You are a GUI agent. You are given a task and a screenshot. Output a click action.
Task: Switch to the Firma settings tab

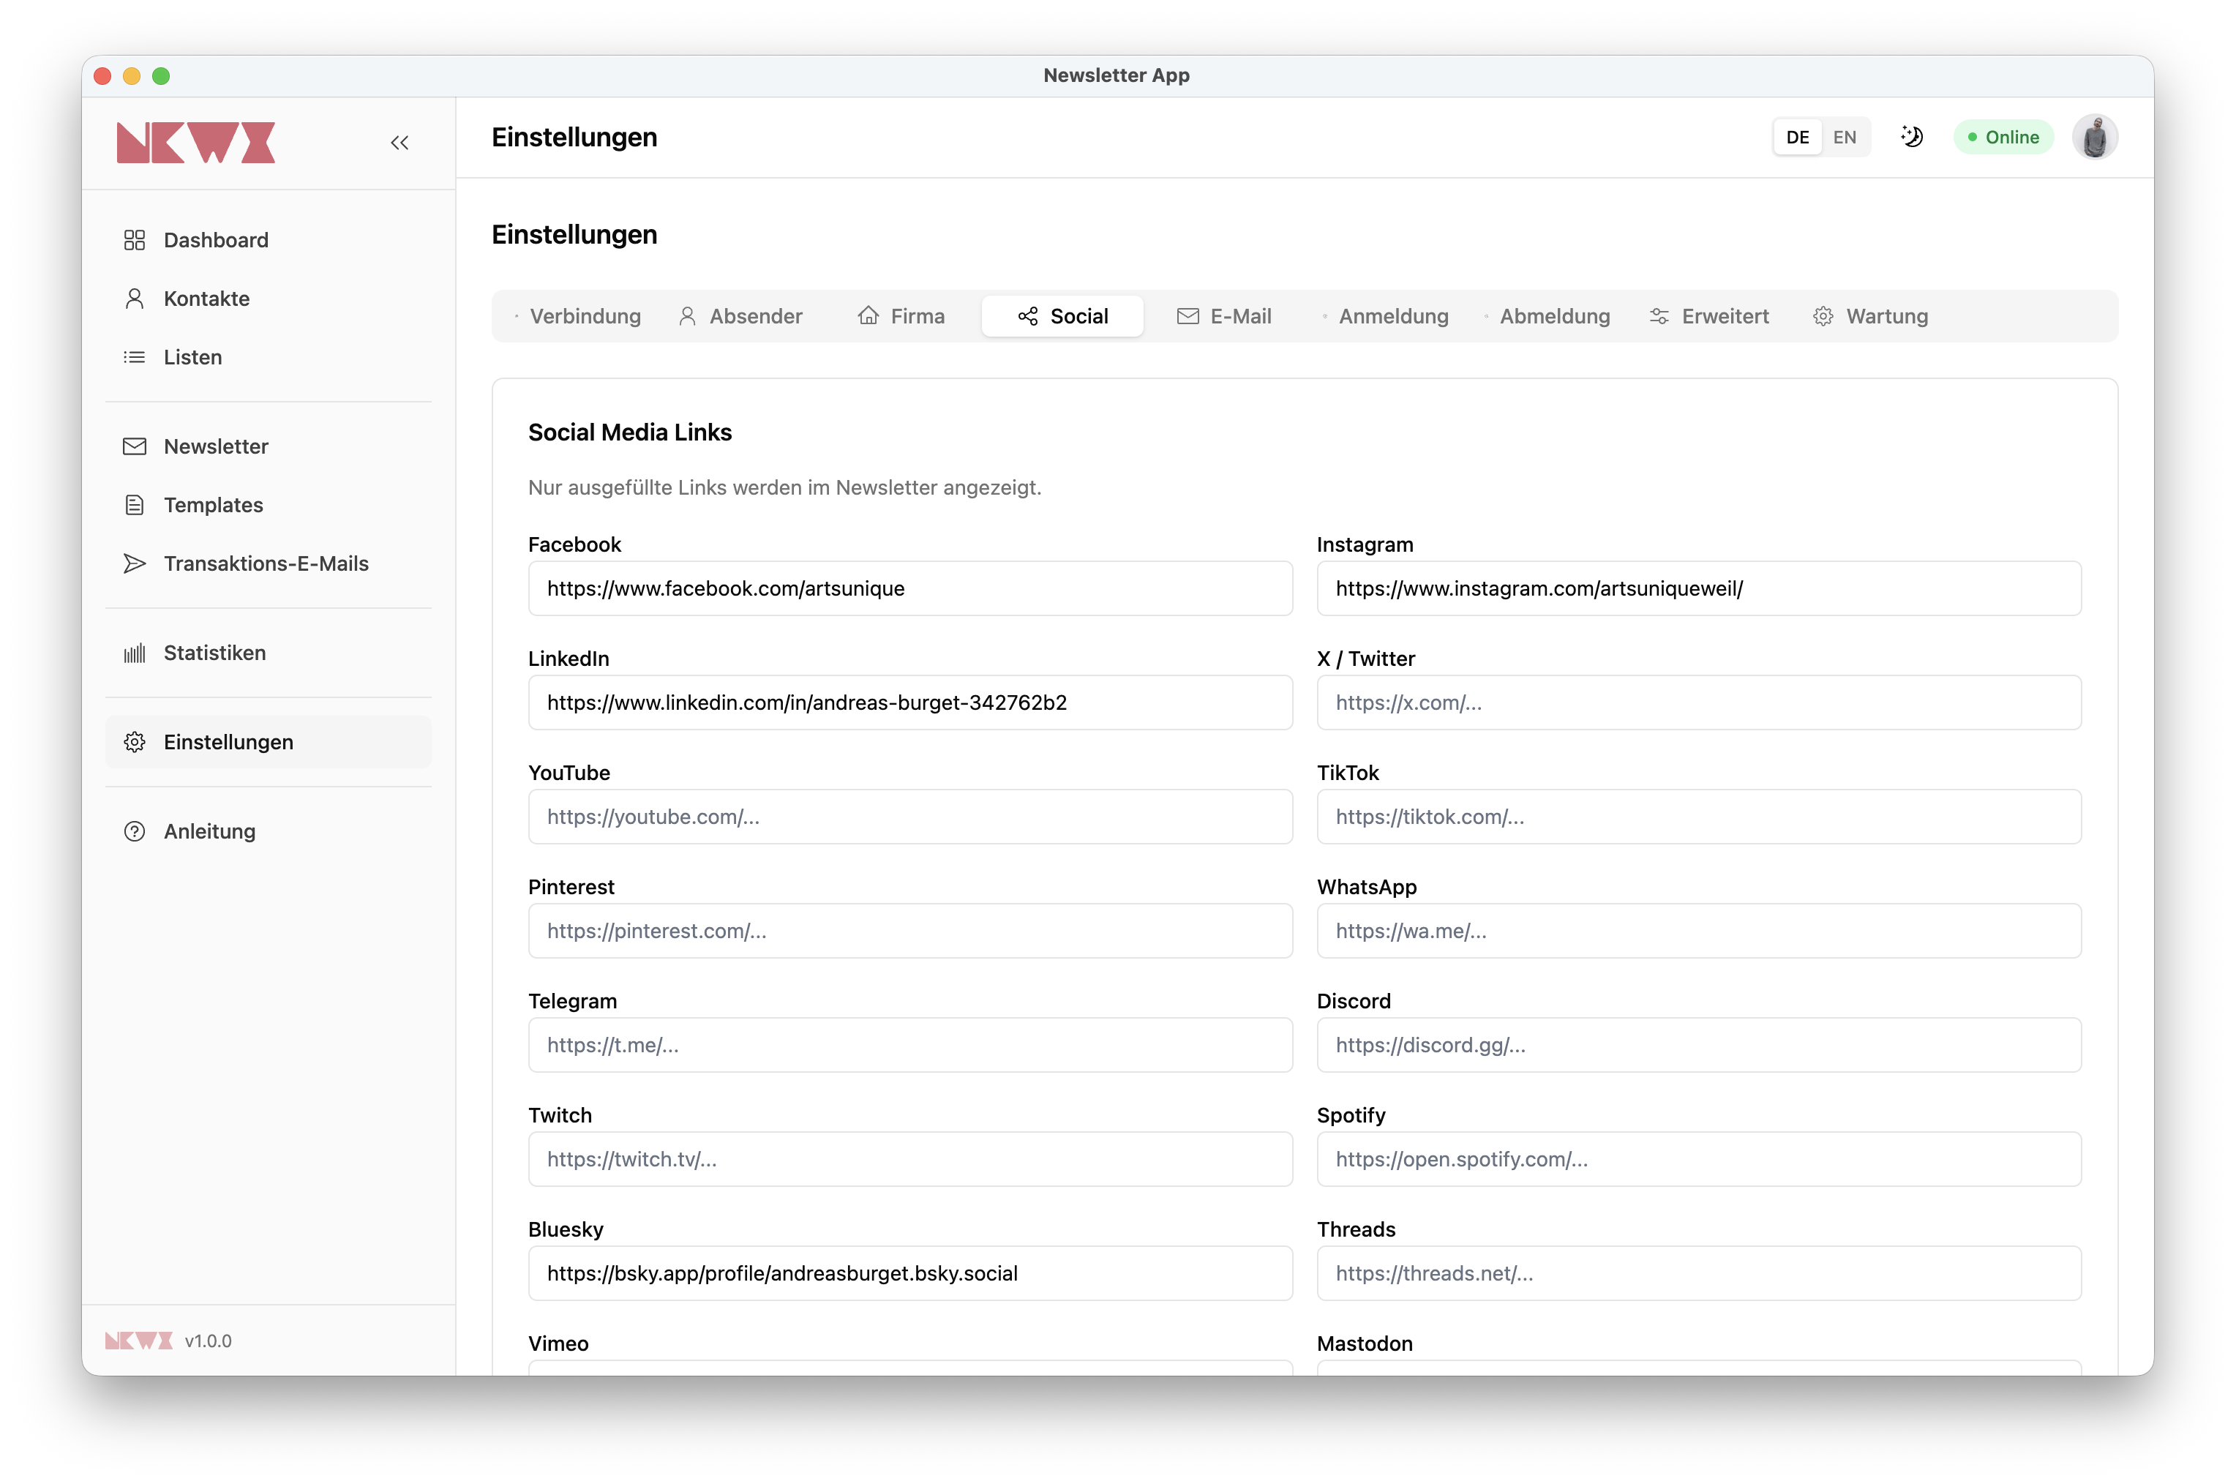point(901,316)
